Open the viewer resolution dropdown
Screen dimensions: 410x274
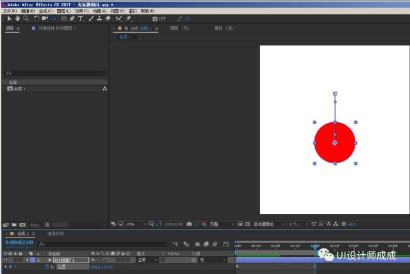coord(222,224)
